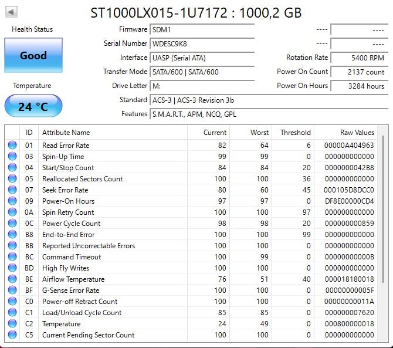393x348 pixels.
Task: Click the Rotation Rate value field
Action: (x=358, y=58)
